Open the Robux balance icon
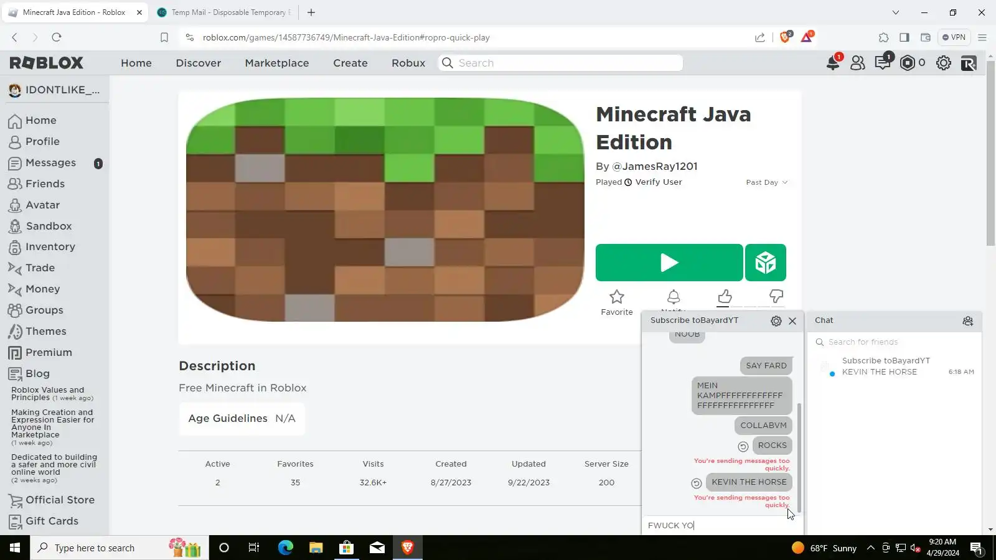 (x=908, y=63)
